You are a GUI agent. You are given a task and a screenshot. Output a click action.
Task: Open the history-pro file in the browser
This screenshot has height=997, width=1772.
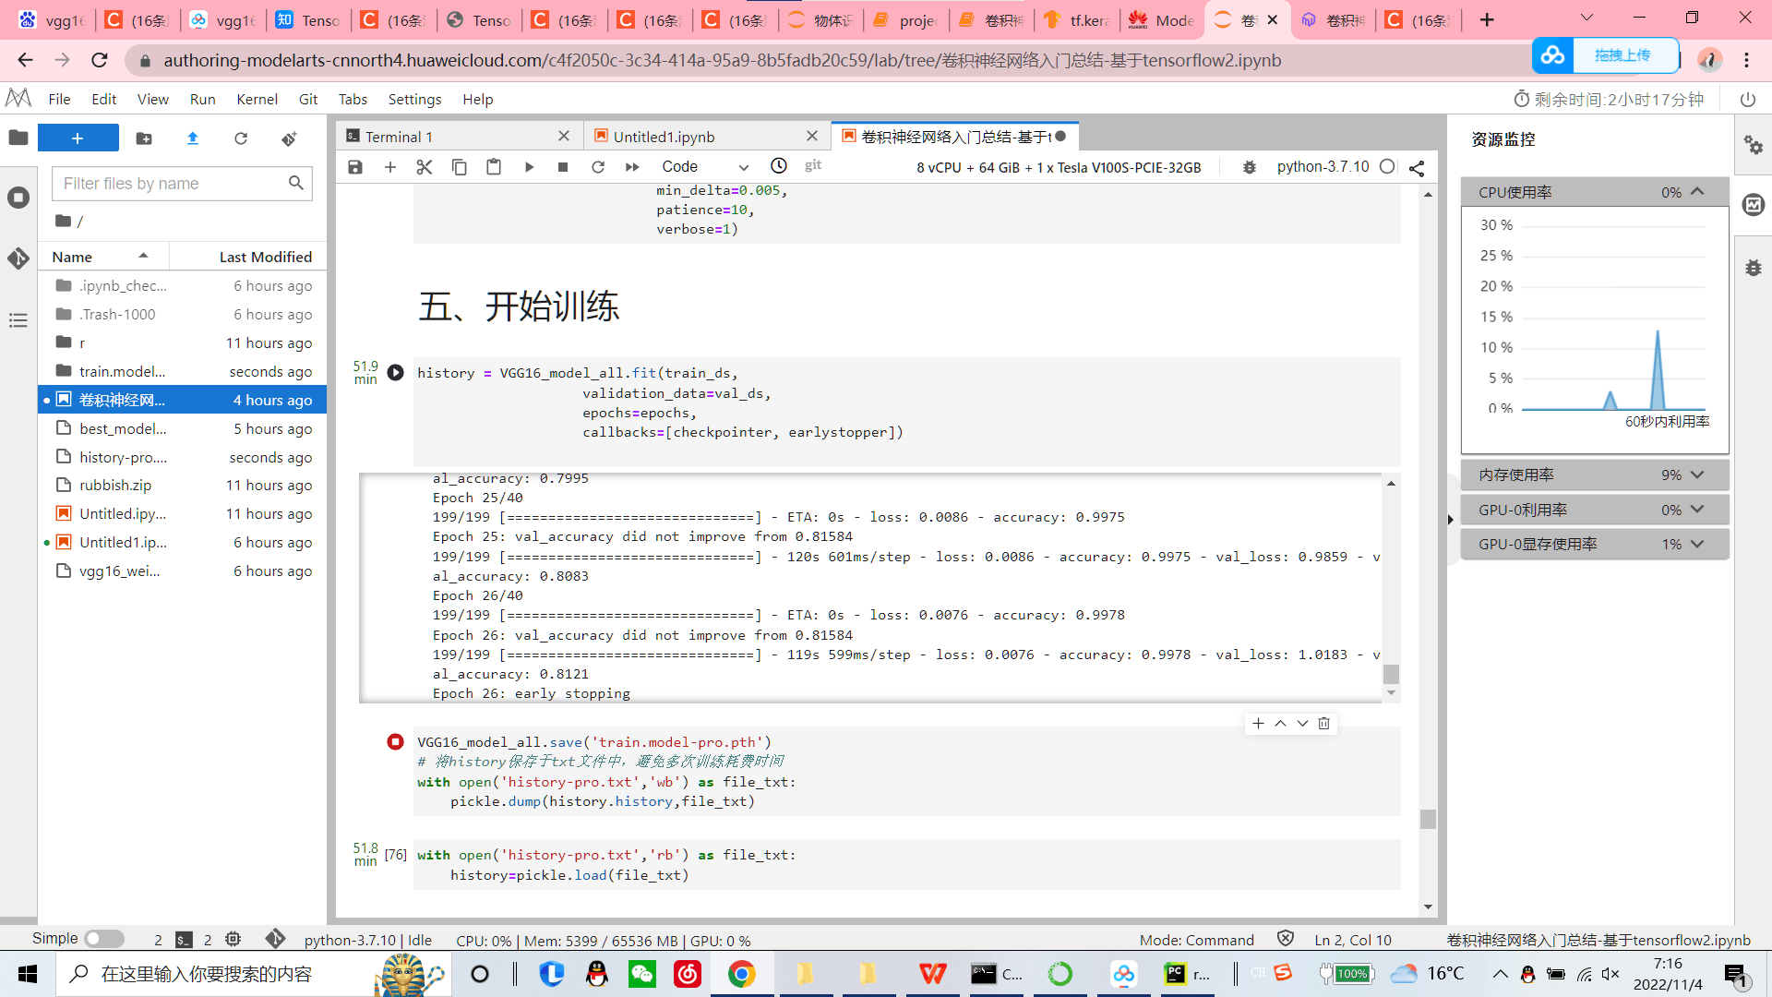[x=123, y=457]
